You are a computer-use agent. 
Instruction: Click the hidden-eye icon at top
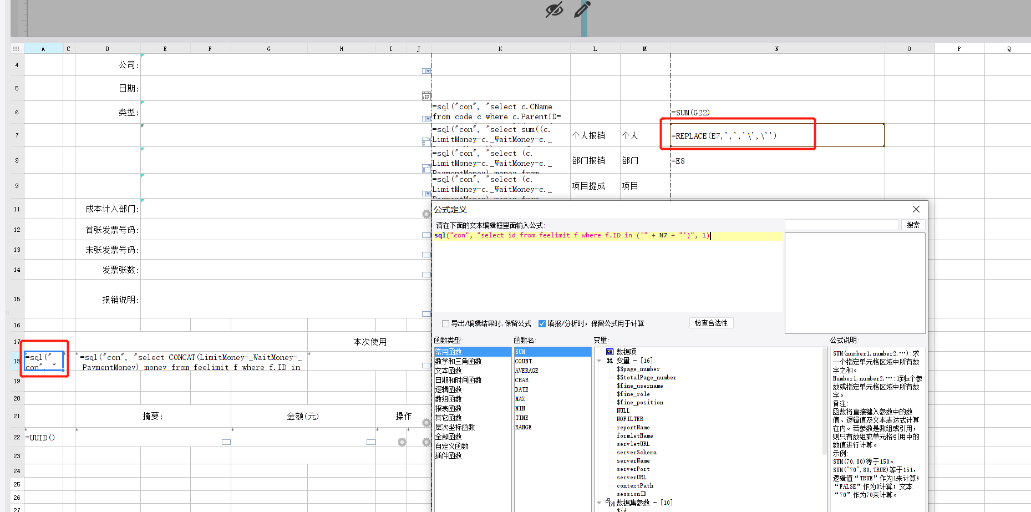[554, 9]
